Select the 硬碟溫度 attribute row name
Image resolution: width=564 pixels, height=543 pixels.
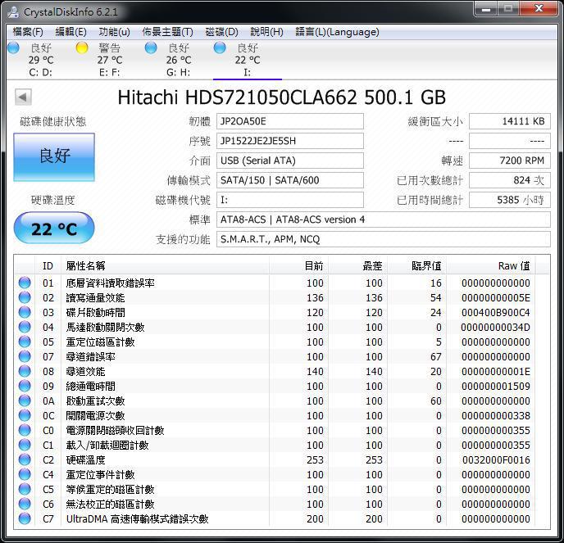tap(85, 459)
